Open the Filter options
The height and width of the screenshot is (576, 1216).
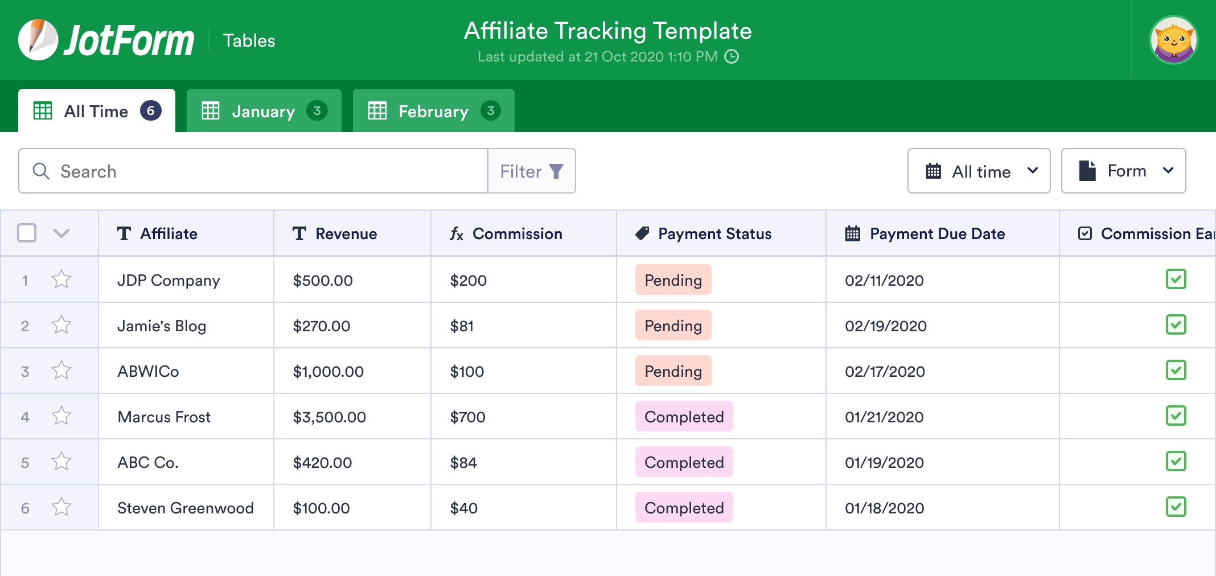(x=531, y=171)
